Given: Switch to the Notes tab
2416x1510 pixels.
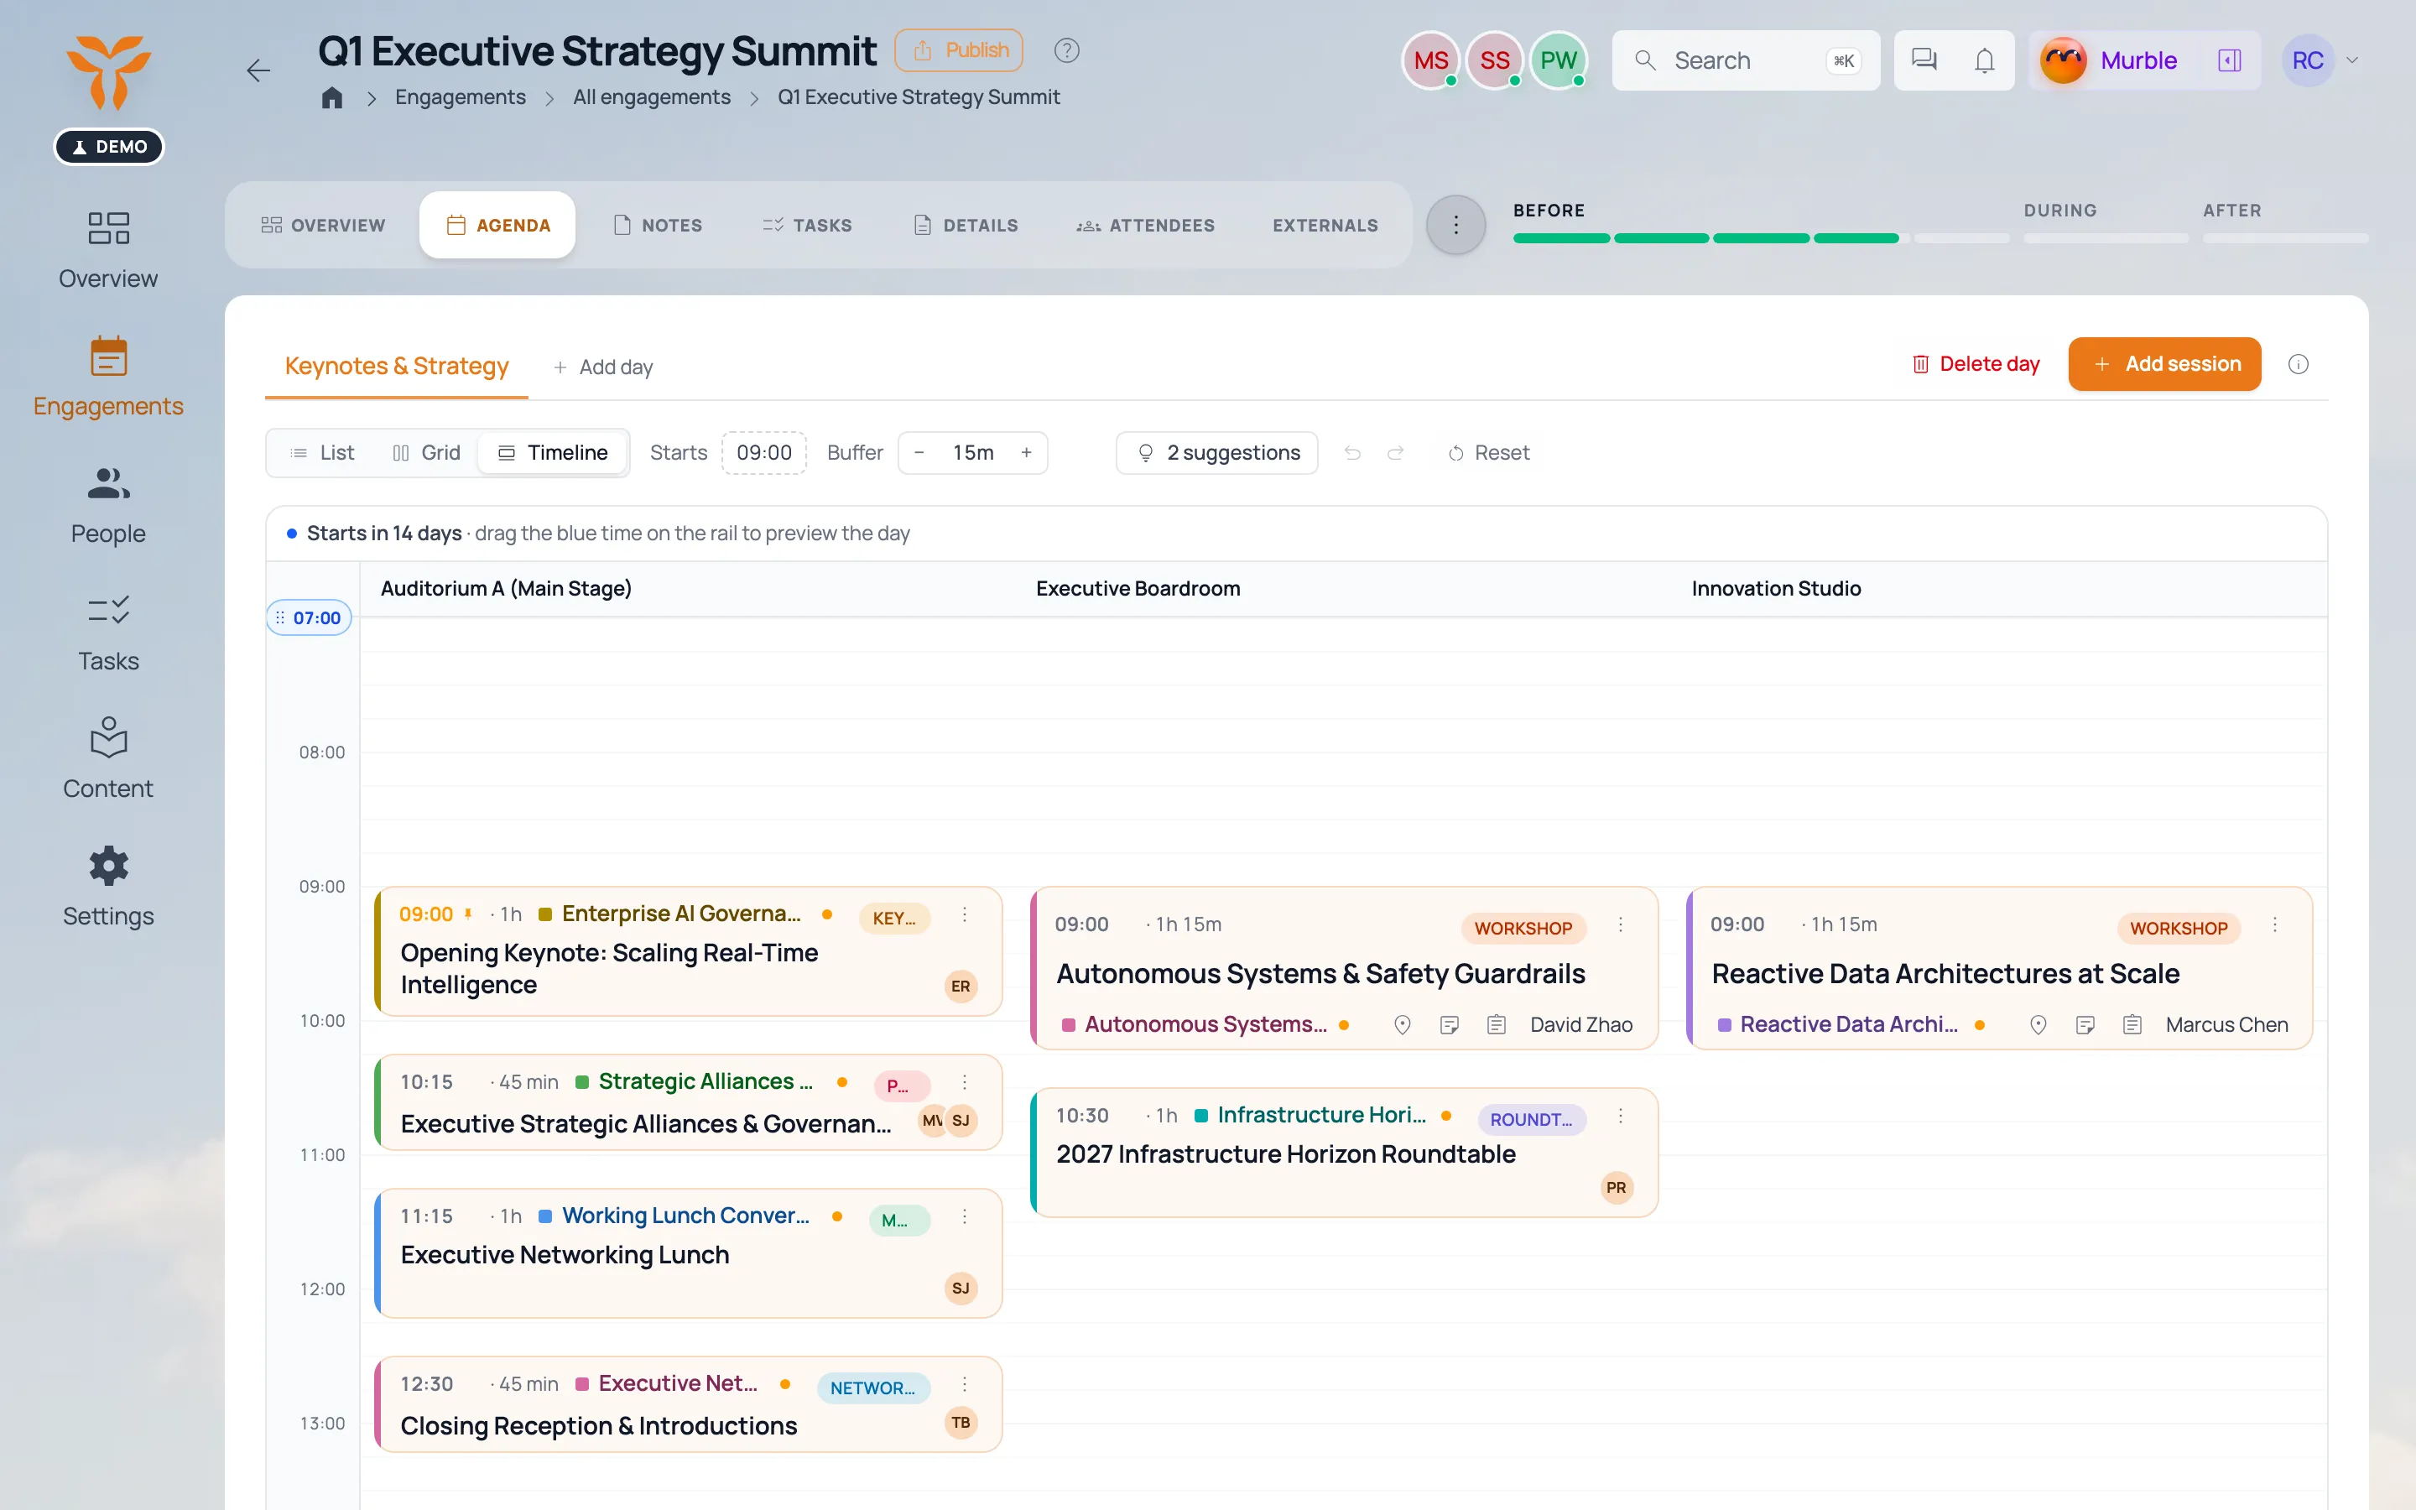Looking at the screenshot, I should [658, 225].
